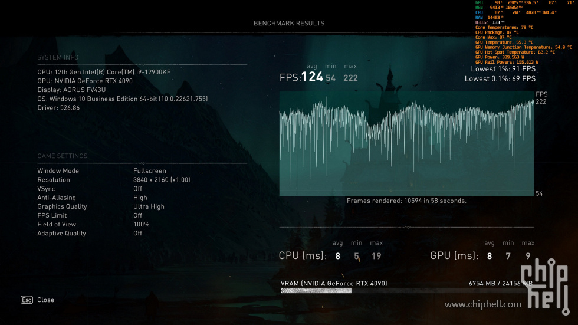Click the VSync Off value
This screenshot has width=578, height=325.
click(138, 189)
